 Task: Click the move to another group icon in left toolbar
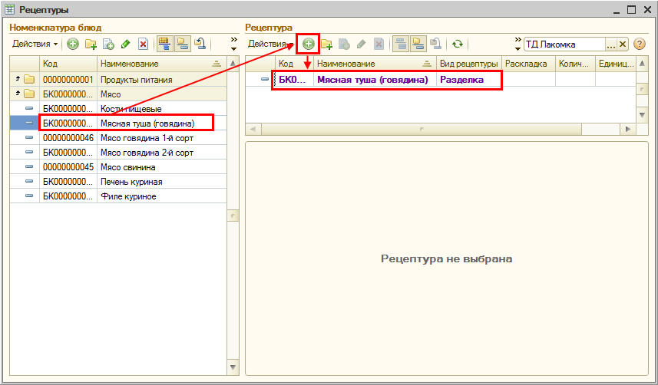tap(199, 44)
